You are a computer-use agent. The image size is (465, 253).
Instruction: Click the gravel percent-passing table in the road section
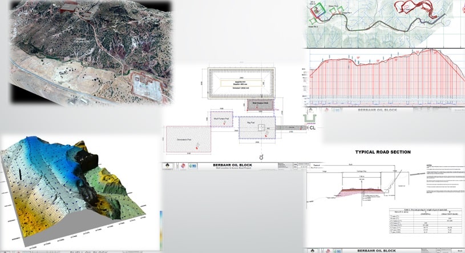(x=426, y=222)
